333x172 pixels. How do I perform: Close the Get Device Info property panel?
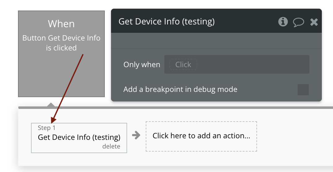pyautogui.click(x=314, y=22)
